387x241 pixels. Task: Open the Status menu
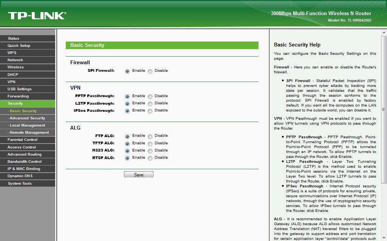(x=28, y=38)
